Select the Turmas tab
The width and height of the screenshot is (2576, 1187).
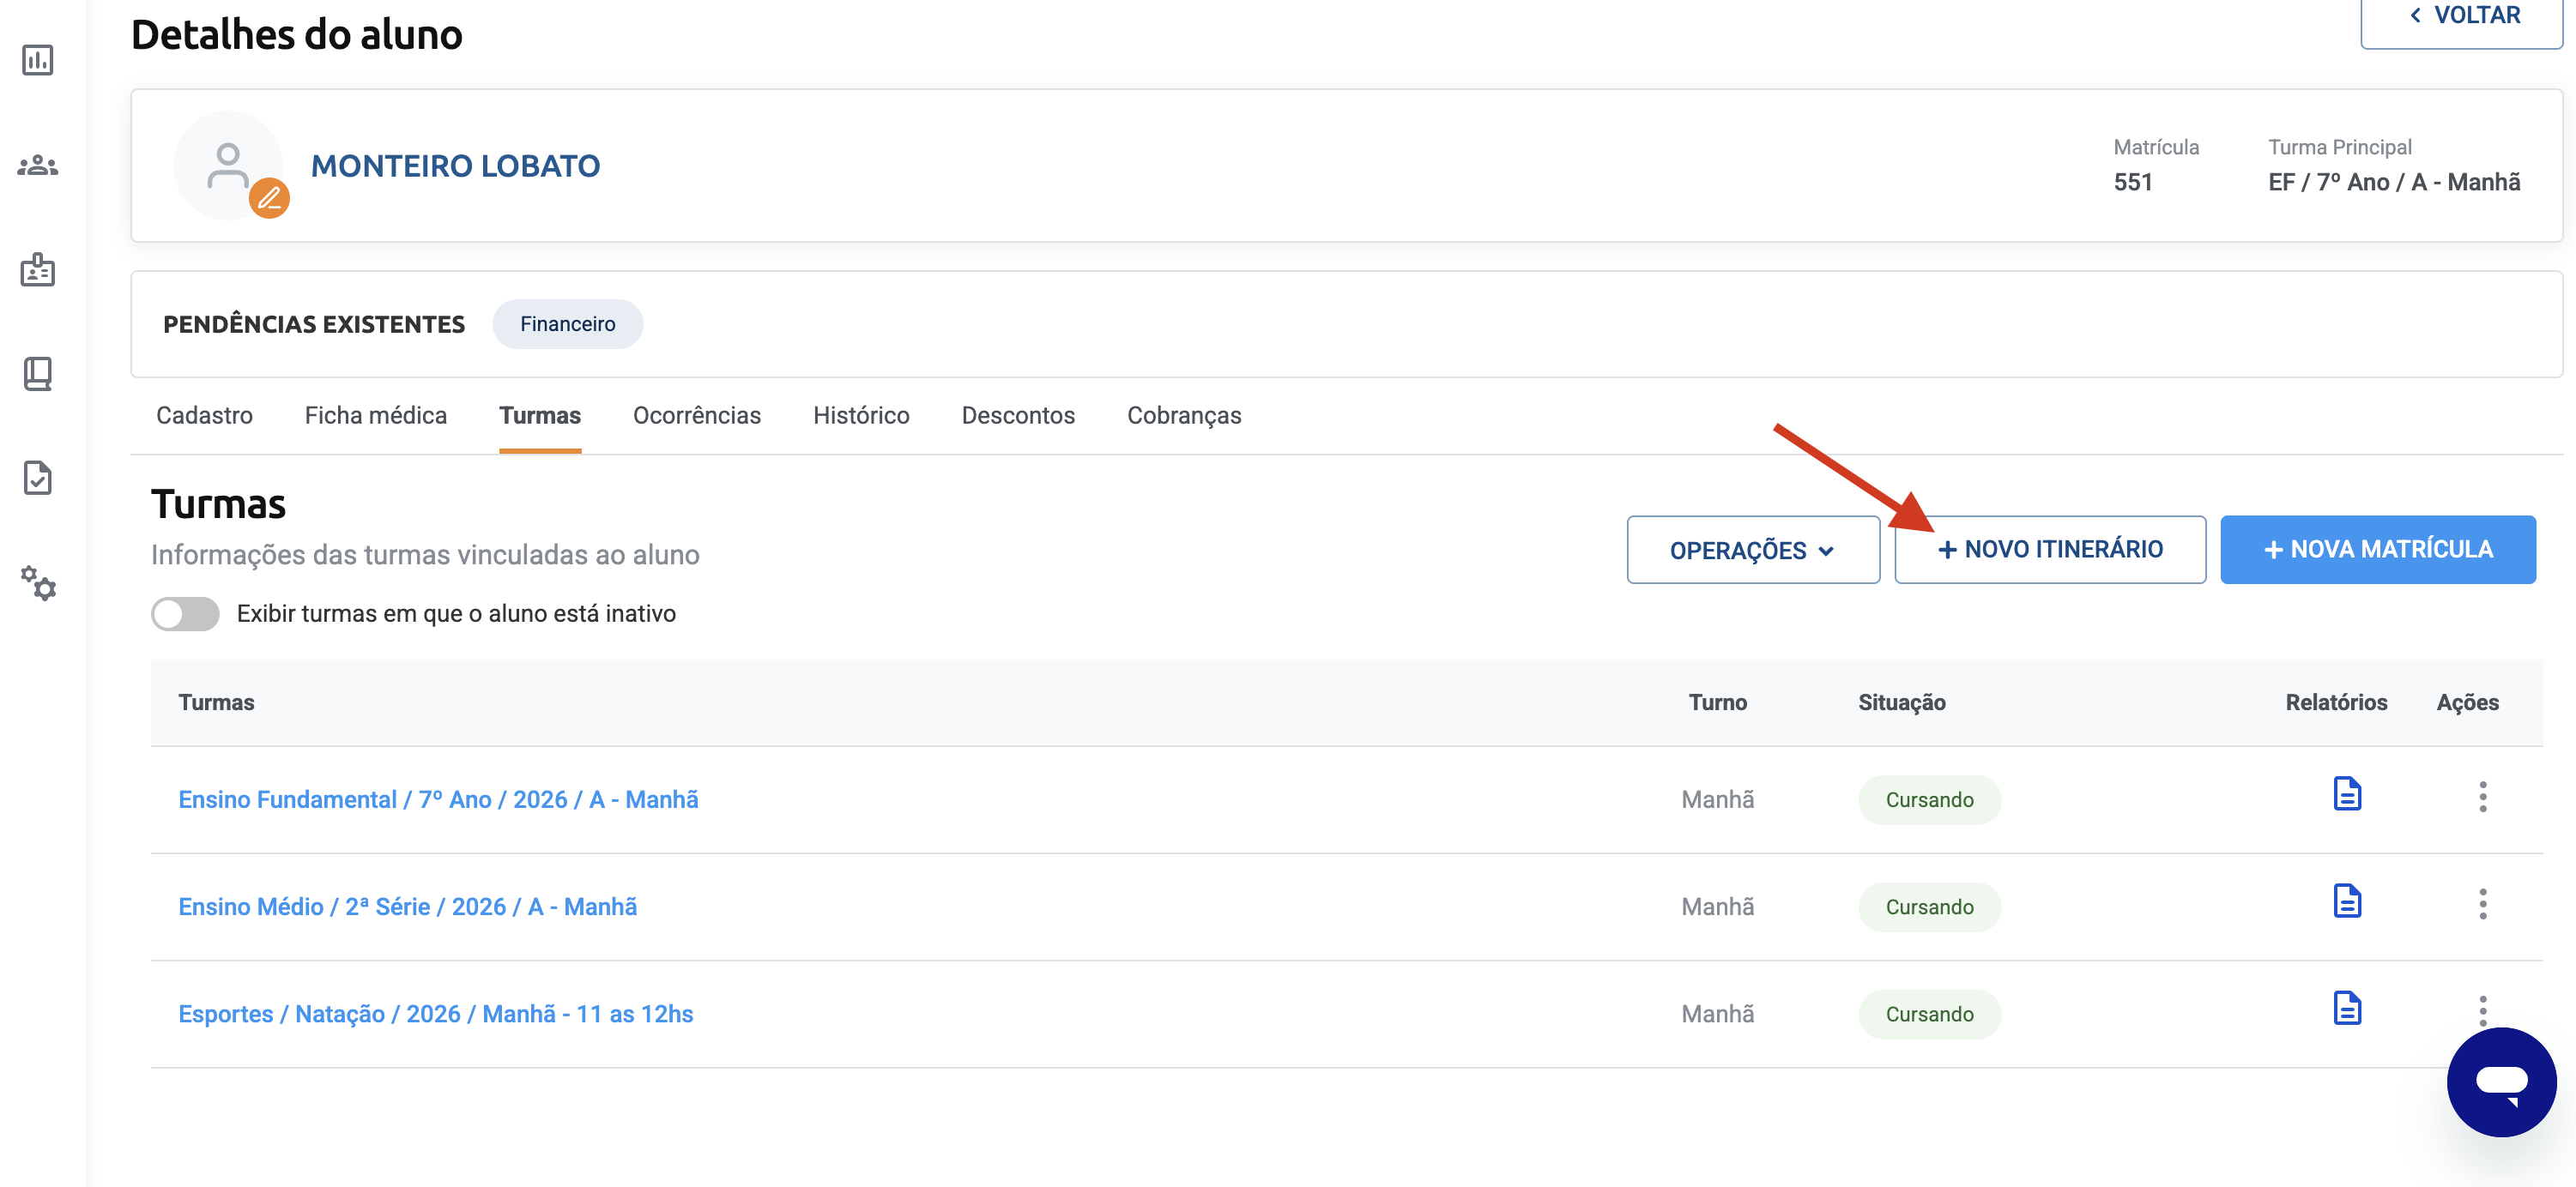click(540, 416)
